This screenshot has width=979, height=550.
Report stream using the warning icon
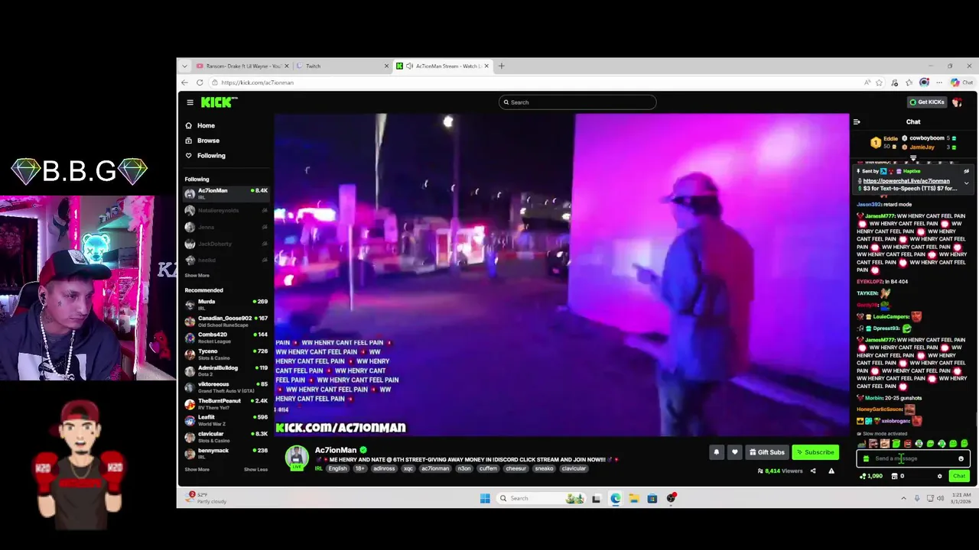point(831,471)
